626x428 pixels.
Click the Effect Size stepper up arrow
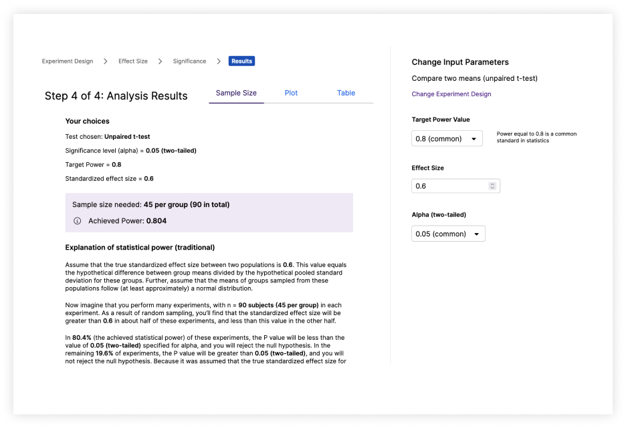493,183
